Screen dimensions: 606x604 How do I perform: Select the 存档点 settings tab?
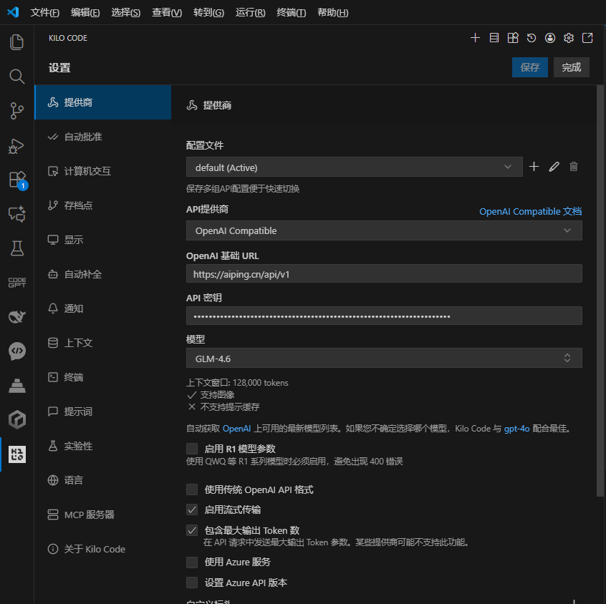point(103,205)
